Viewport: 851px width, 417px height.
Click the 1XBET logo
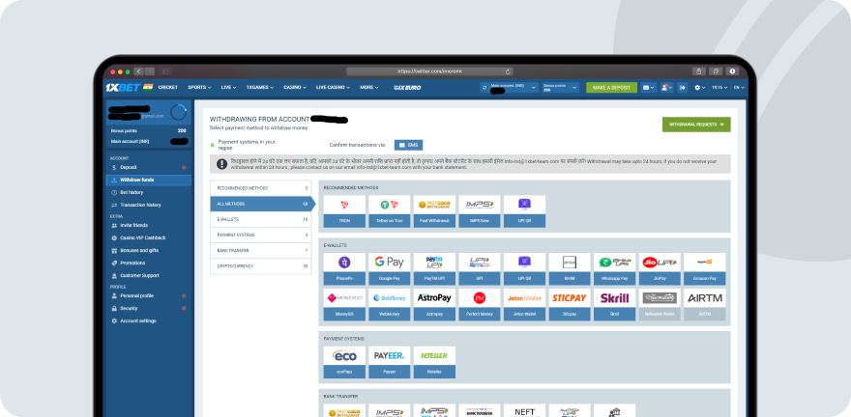(x=123, y=87)
